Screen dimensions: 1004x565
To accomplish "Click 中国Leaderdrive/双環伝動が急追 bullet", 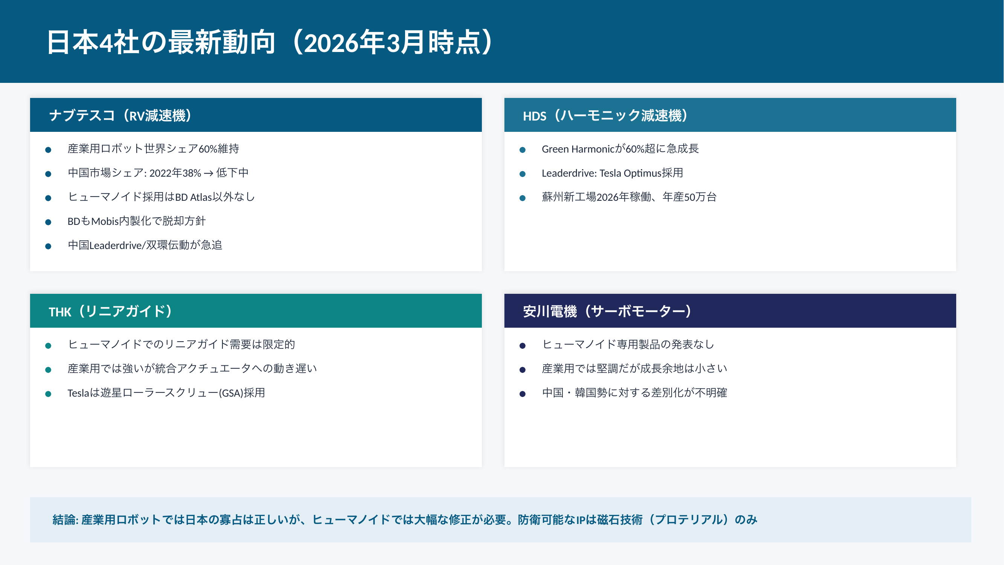I will (145, 245).
